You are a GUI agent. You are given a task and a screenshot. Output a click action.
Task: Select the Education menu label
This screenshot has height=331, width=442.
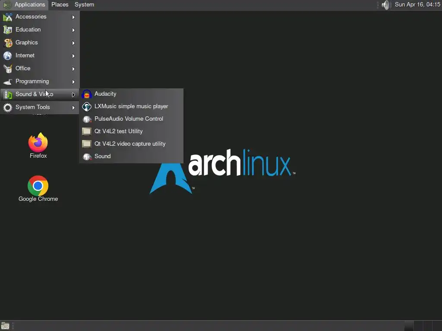28,30
